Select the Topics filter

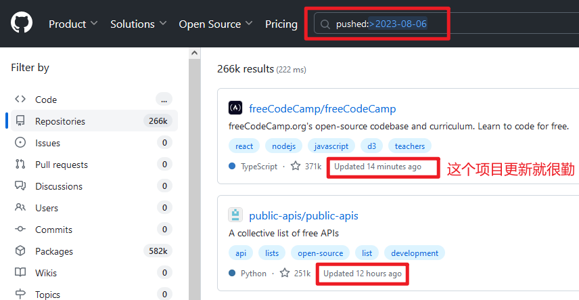pyautogui.click(x=94, y=295)
